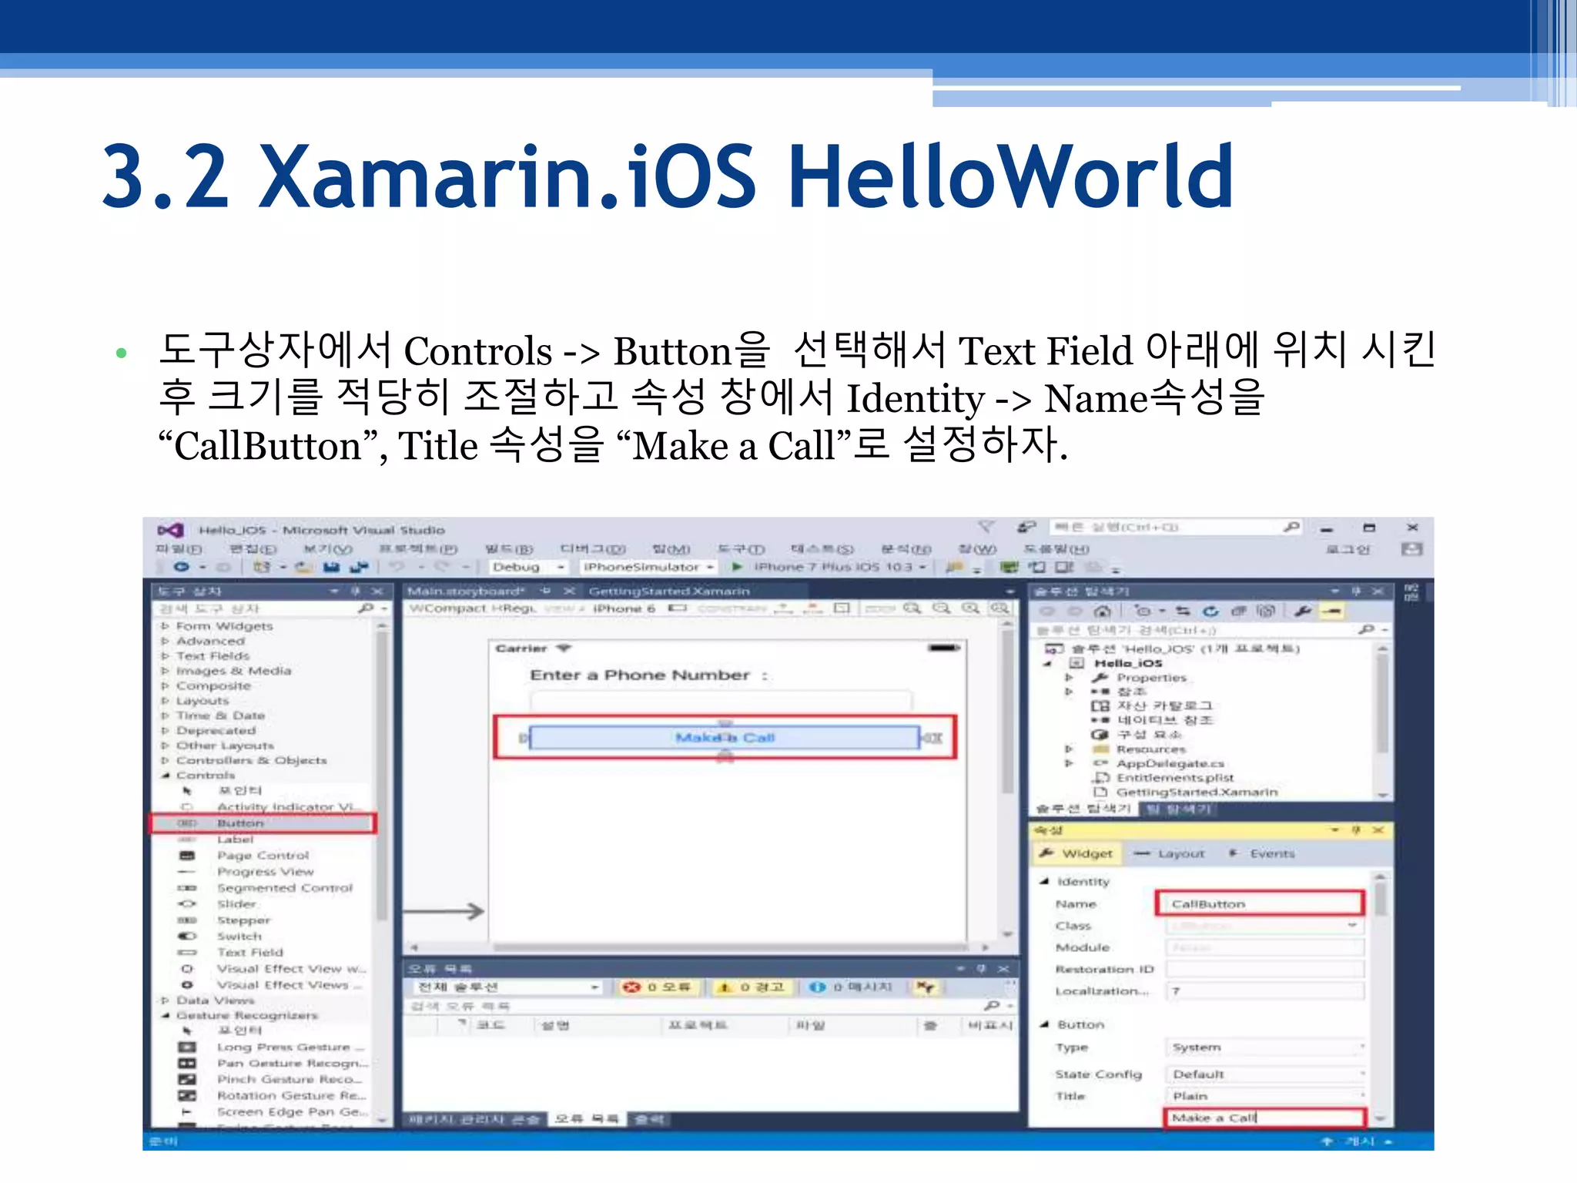The height and width of the screenshot is (1183, 1577).
Task: Click the zoom-to-fit magnifier at designer toolbar end
Action: 999,608
